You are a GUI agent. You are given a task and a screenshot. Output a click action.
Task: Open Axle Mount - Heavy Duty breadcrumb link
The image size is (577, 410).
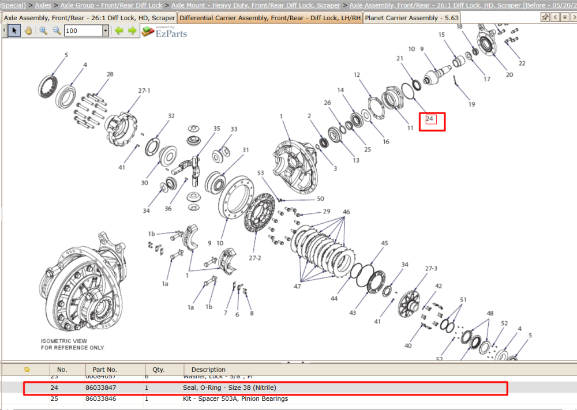256,5
